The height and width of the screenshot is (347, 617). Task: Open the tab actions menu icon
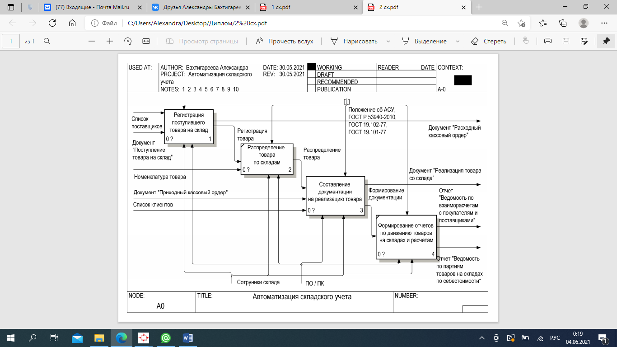[11, 7]
